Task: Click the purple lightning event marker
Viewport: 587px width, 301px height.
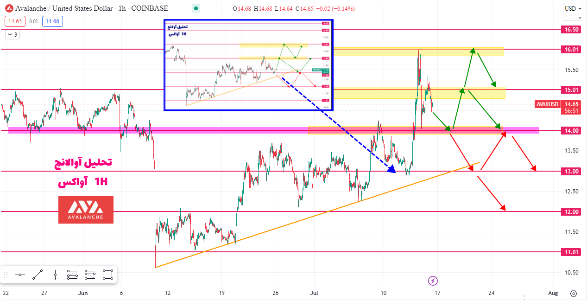Action: tap(433, 281)
